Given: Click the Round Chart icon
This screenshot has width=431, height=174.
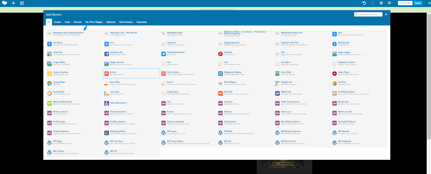Looking at the screenshot, I should (x=49, y=93).
